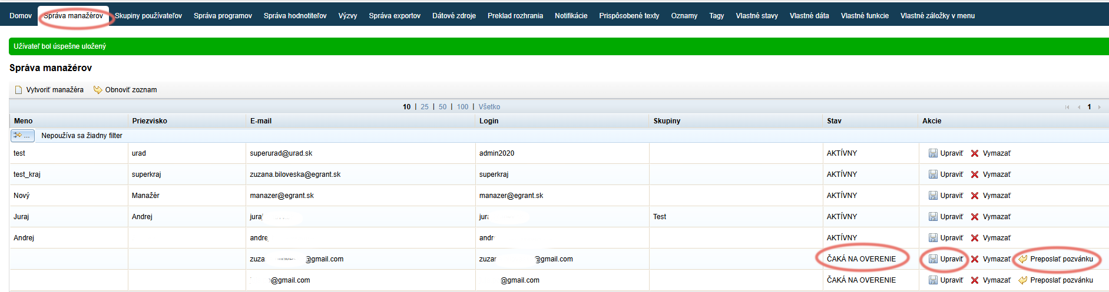Click the new document icon for Vytvoriť manažéra
Screen dimensions: 1109x292
coord(18,90)
